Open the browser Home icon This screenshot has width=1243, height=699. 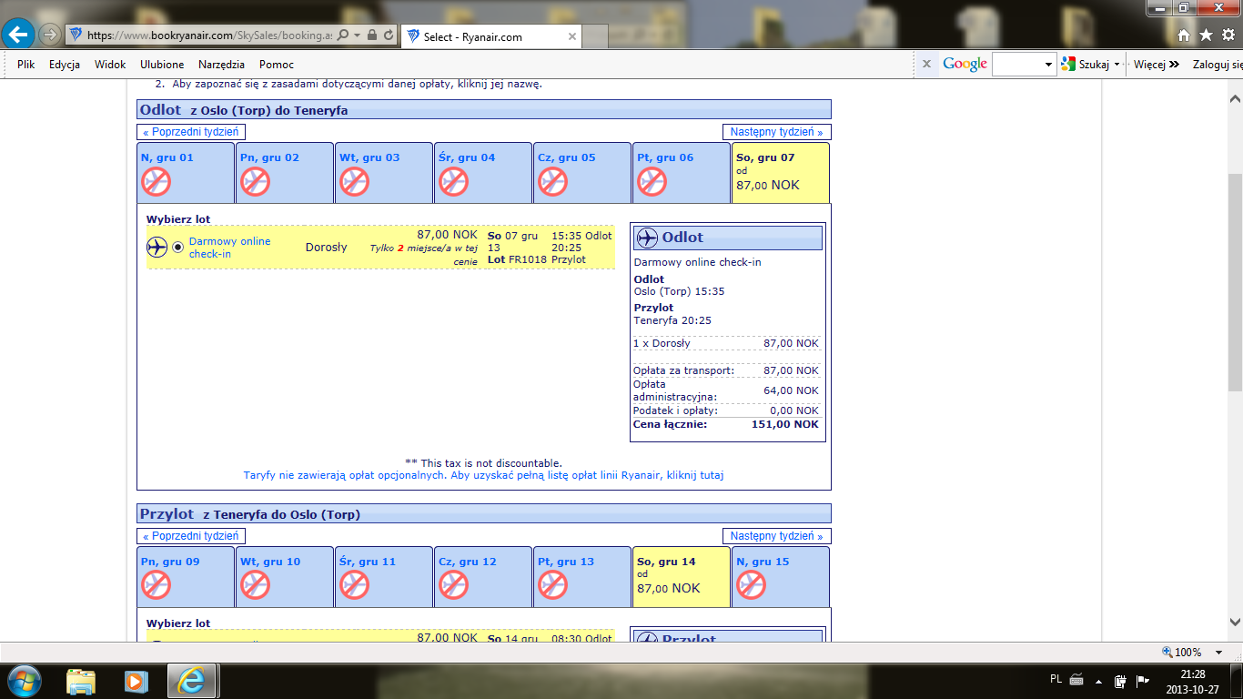tap(1184, 35)
